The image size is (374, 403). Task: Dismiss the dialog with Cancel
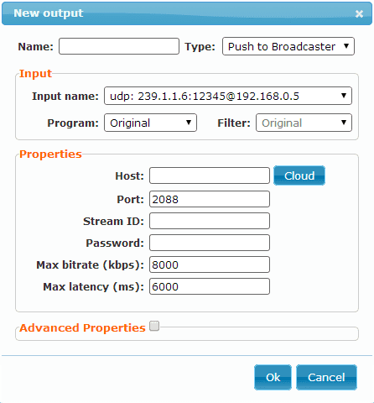pyautogui.click(x=326, y=377)
